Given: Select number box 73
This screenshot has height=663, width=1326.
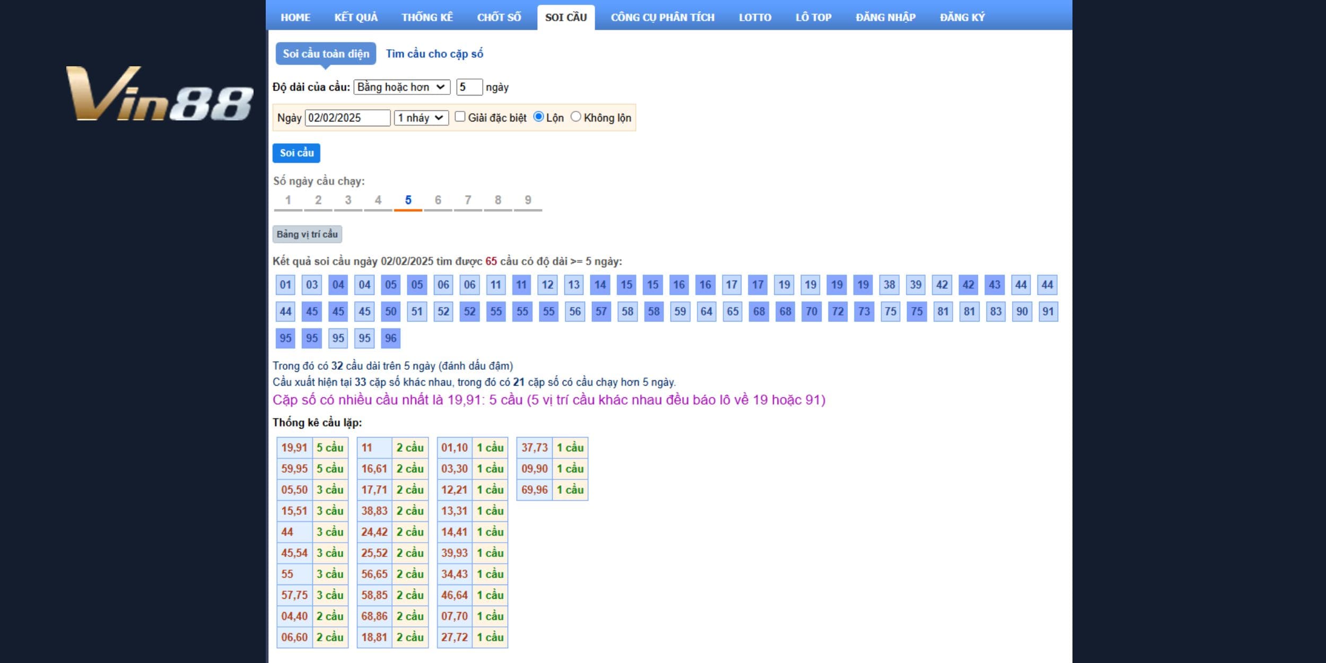Looking at the screenshot, I should coord(864,311).
